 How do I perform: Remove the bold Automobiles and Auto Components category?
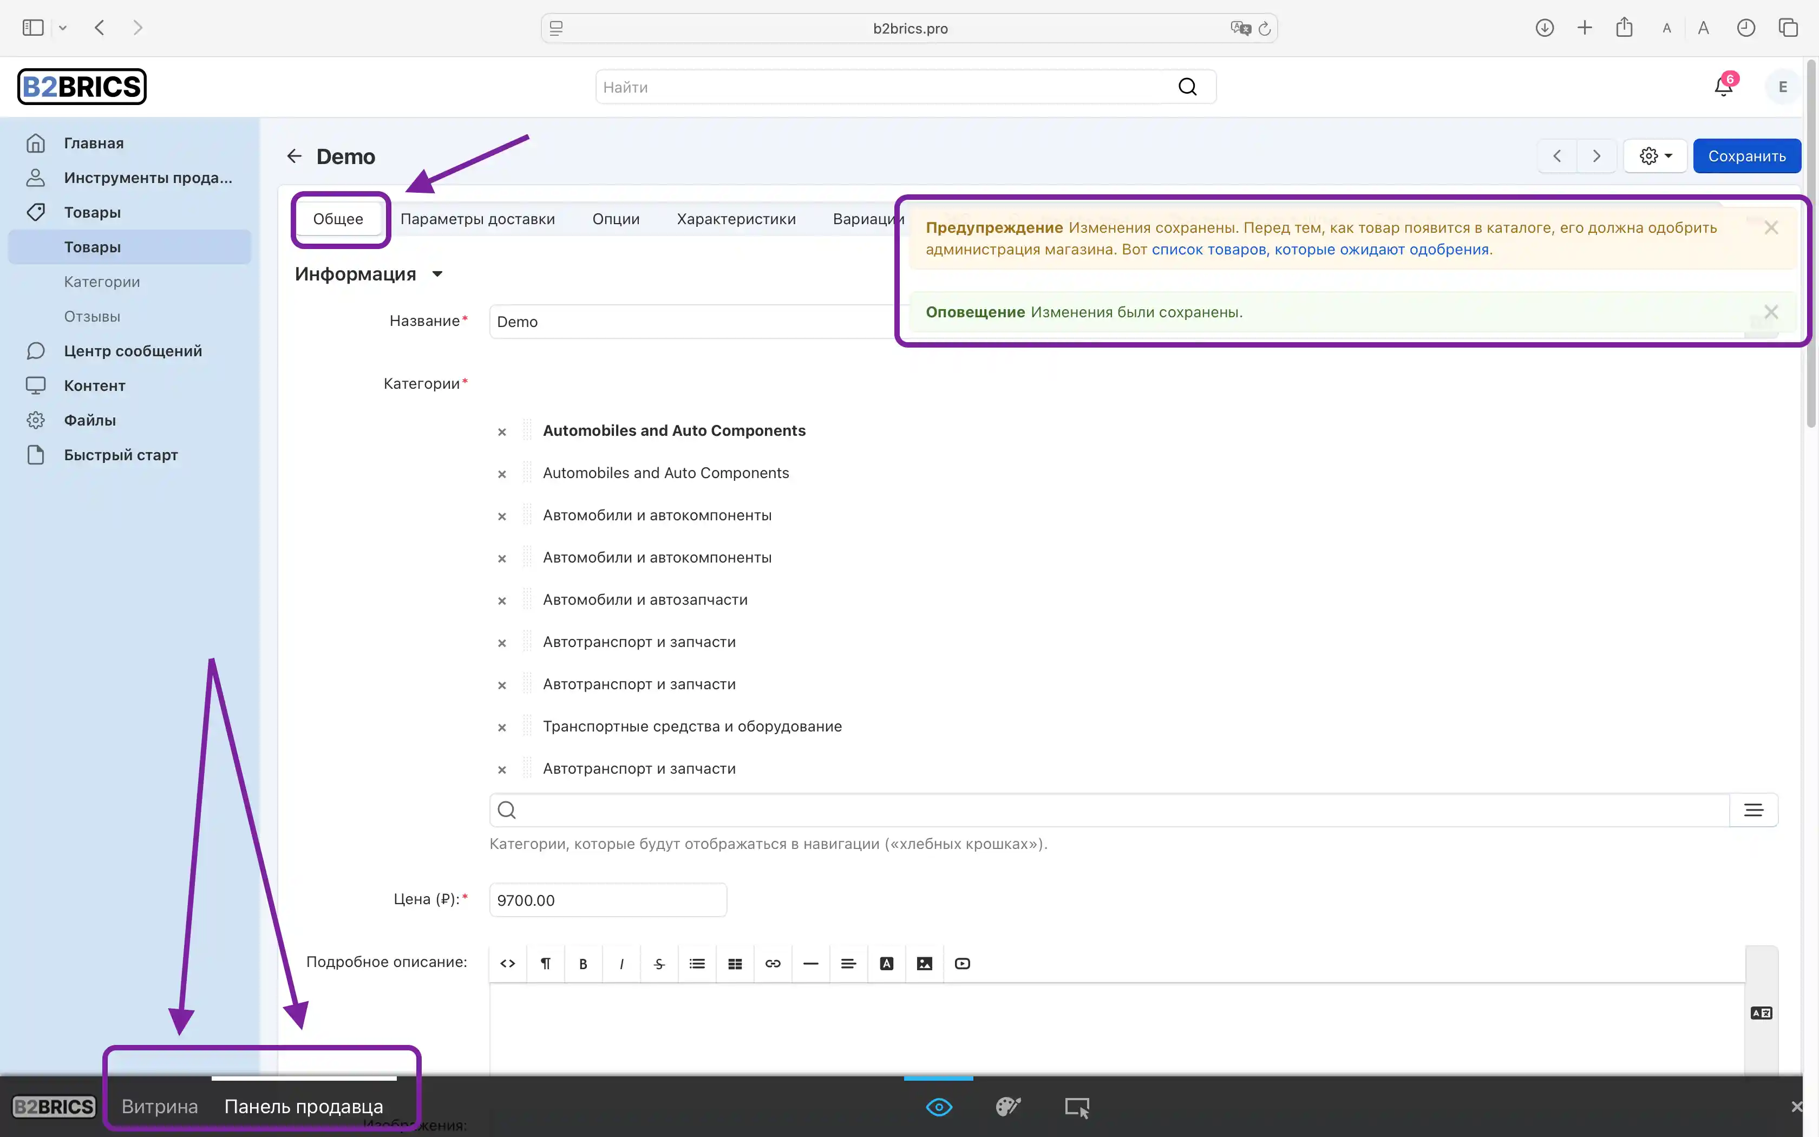pos(502,432)
